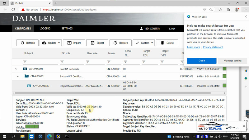Click the browser reload icon
This screenshot has width=249, height=140.
click(x=13, y=10)
